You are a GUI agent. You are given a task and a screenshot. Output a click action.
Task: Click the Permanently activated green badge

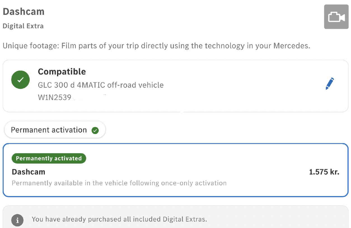point(49,159)
